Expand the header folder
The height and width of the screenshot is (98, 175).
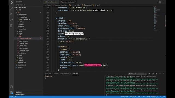[22, 24]
